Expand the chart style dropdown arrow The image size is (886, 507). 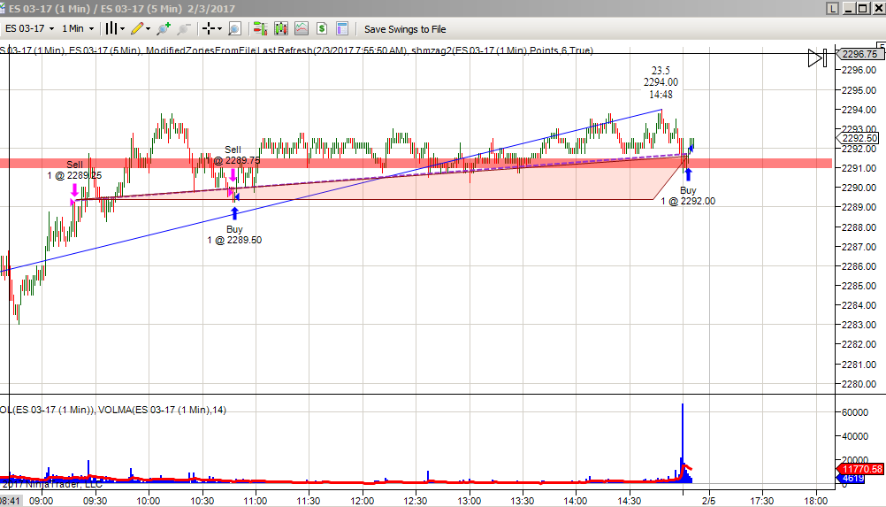122,29
